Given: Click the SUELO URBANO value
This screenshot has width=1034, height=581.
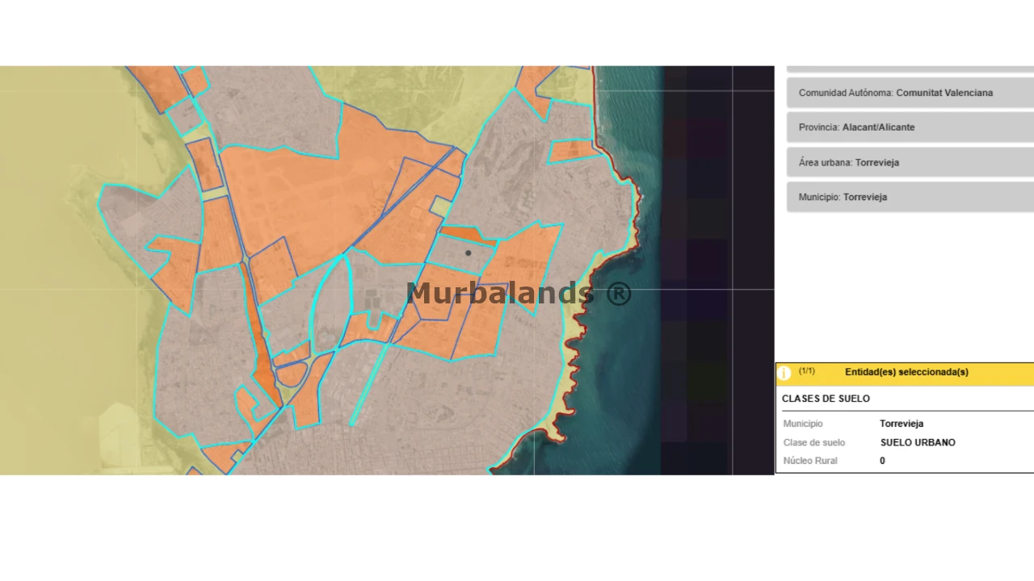Looking at the screenshot, I should [918, 442].
